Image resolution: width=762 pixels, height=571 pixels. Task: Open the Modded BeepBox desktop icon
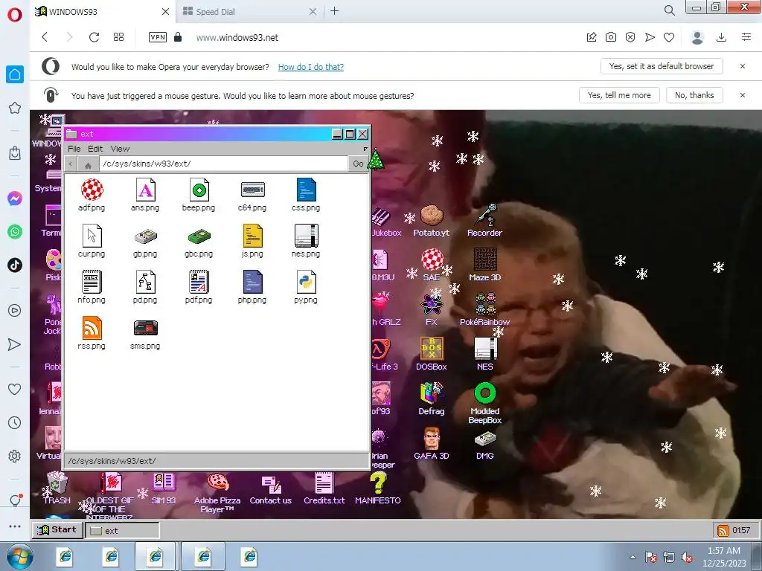pyautogui.click(x=484, y=393)
